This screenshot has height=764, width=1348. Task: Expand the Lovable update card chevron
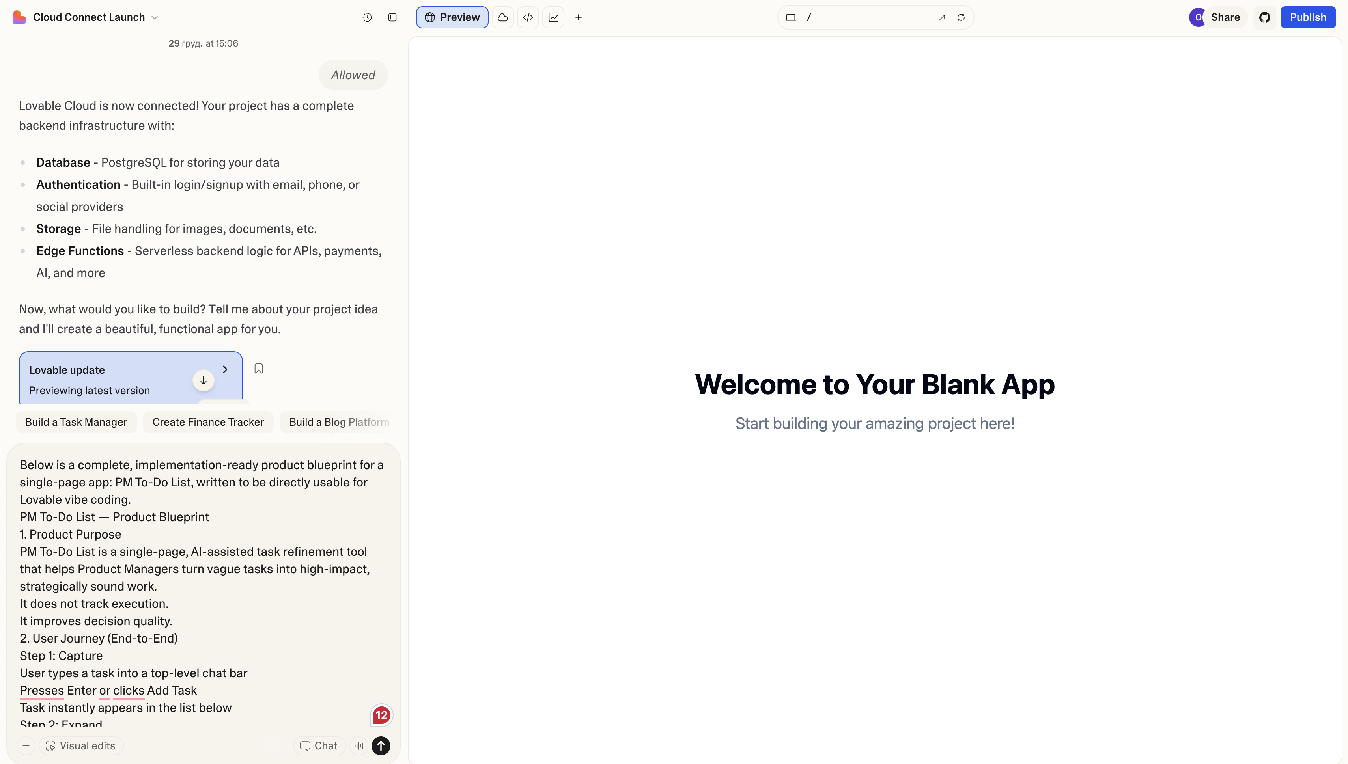[225, 369]
